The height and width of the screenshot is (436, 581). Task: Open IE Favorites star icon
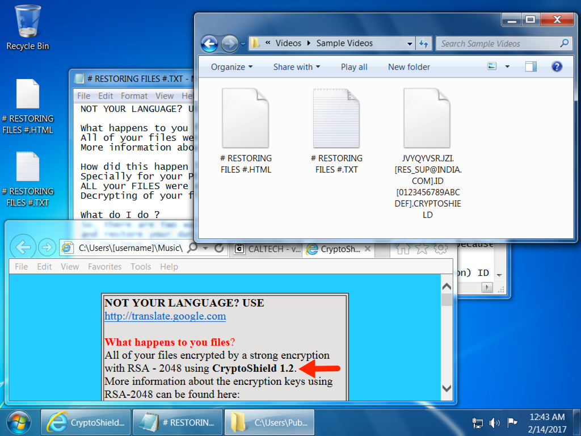[422, 249]
